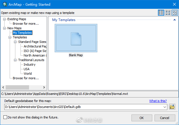Image resolution: width=179 pixels, height=125 pixels.
Task: Check 'Do not show this dialog' checkbox
Action: coord(5,117)
